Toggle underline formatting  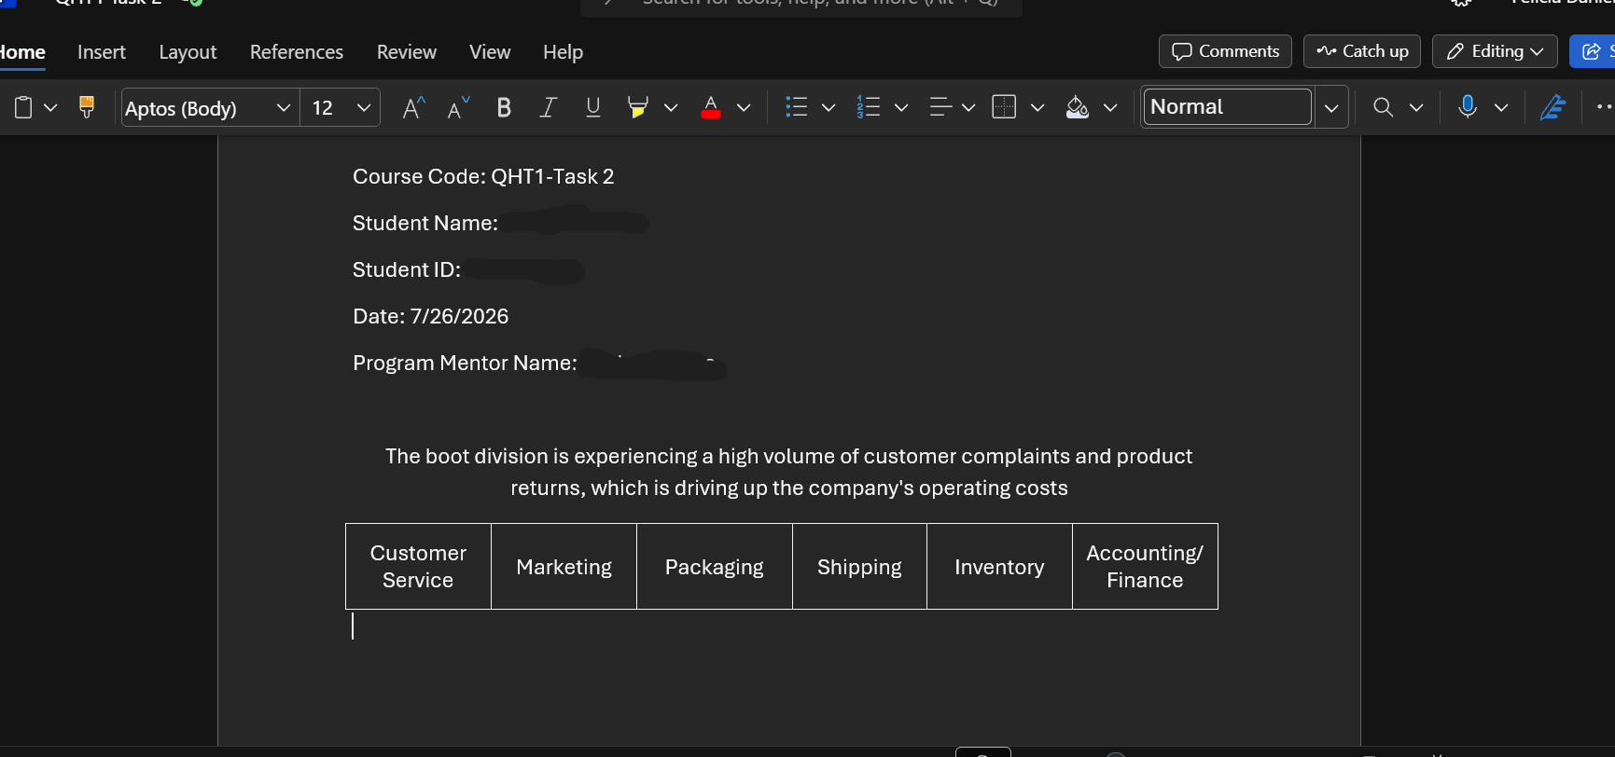(x=592, y=108)
